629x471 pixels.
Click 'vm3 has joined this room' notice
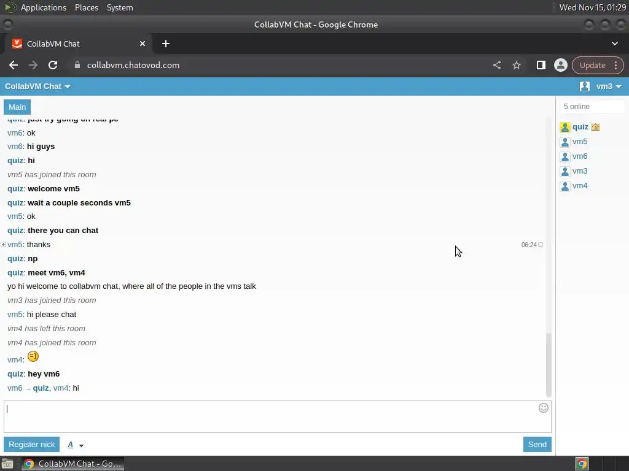click(x=52, y=301)
